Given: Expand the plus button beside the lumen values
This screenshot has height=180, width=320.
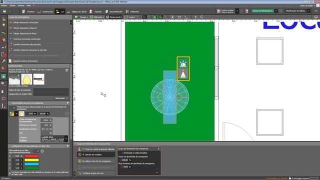Looking at the screenshot, I should (67, 113).
